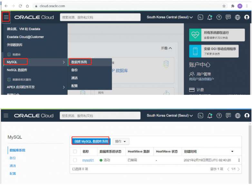Open the browser three-dot menu
This screenshot has width=252, height=185.
point(247,6)
